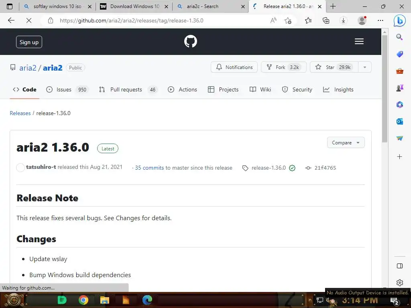Image resolution: width=411 pixels, height=308 pixels.
Task: Click the read aloud icon
Action: tap(273, 20)
